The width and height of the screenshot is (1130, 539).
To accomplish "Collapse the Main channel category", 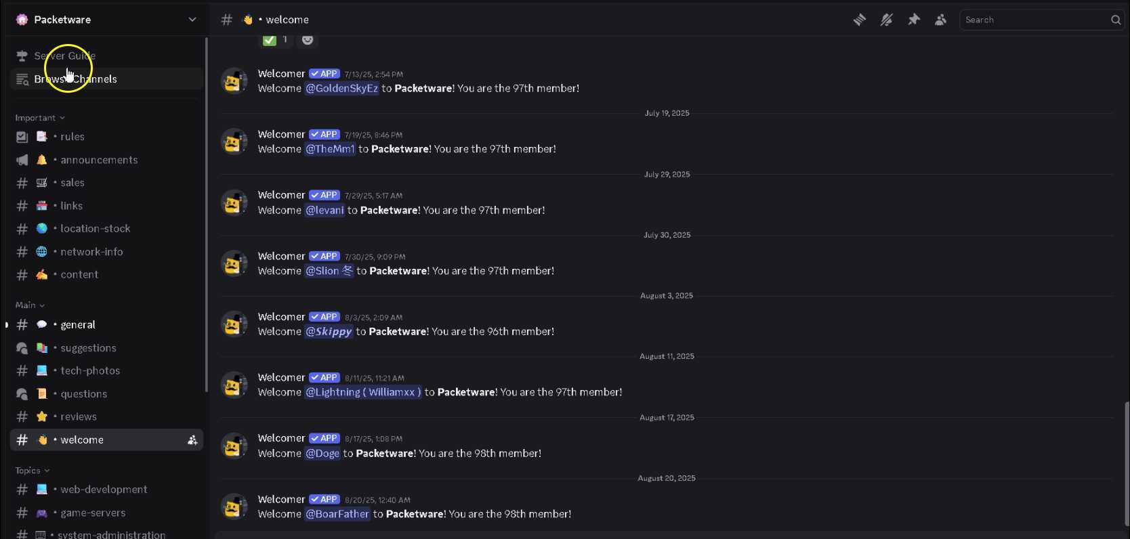I will [x=30, y=305].
